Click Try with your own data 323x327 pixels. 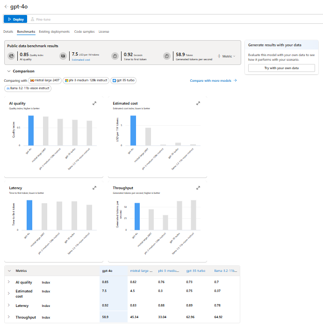(x=281, y=68)
